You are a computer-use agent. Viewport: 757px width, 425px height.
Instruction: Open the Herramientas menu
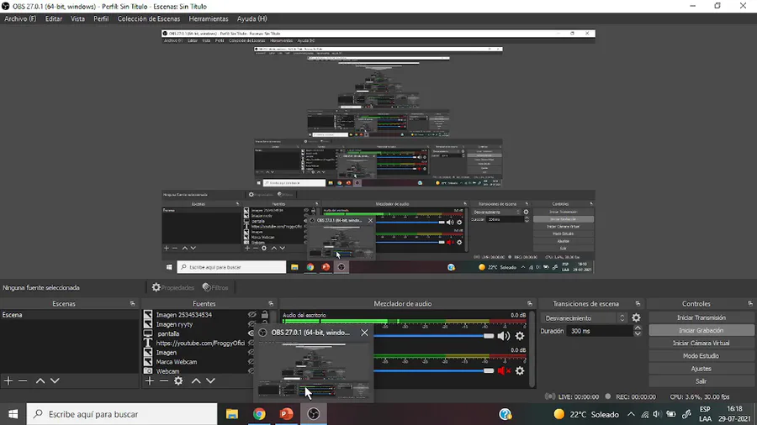(209, 18)
